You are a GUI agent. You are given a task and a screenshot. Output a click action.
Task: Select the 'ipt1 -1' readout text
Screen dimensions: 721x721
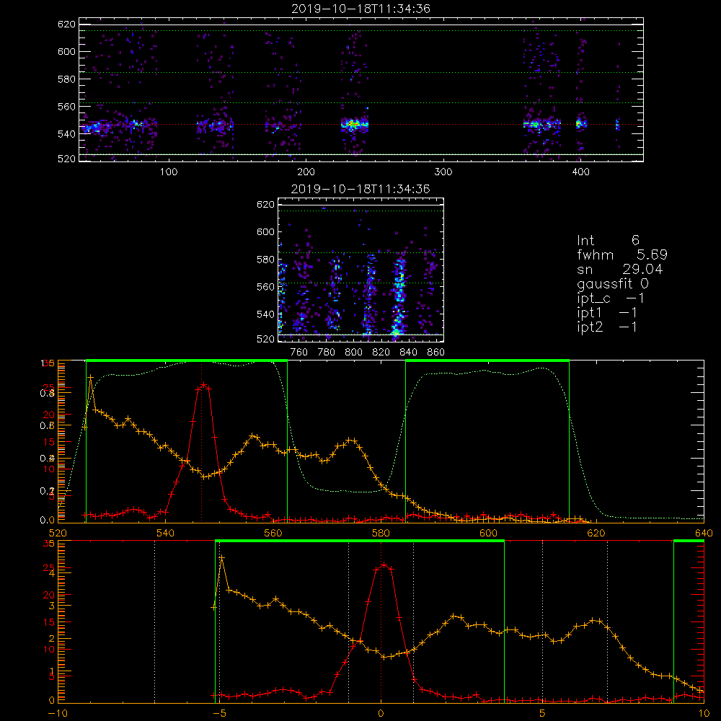[x=607, y=313]
